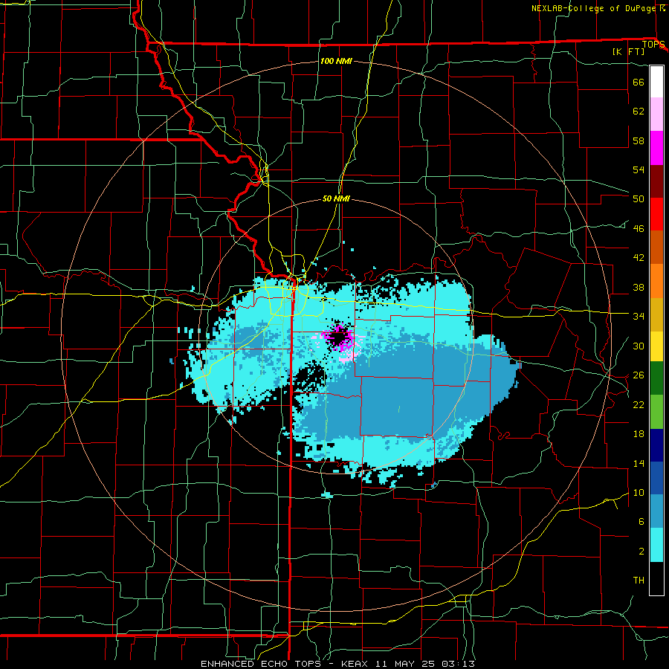Pick the navy blue legend swatch
This screenshot has height=669, width=669.
tap(656, 445)
